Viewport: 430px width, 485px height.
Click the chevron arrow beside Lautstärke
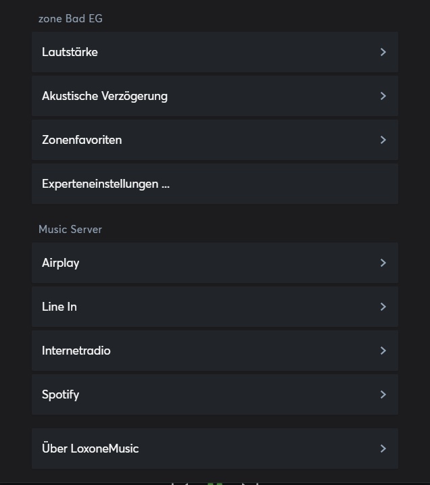pyautogui.click(x=383, y=52)
